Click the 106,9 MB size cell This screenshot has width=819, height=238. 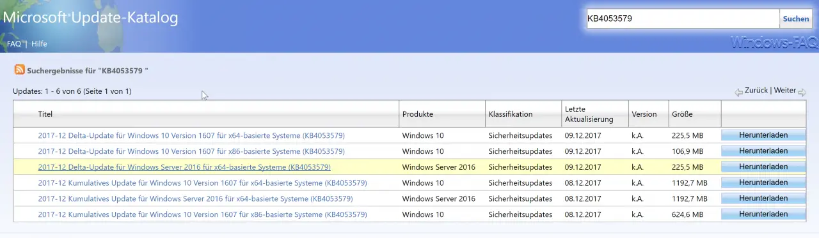(687, 151)
